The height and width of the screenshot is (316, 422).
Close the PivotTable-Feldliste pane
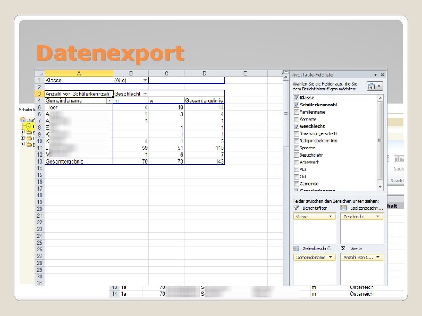pos(383,75)
